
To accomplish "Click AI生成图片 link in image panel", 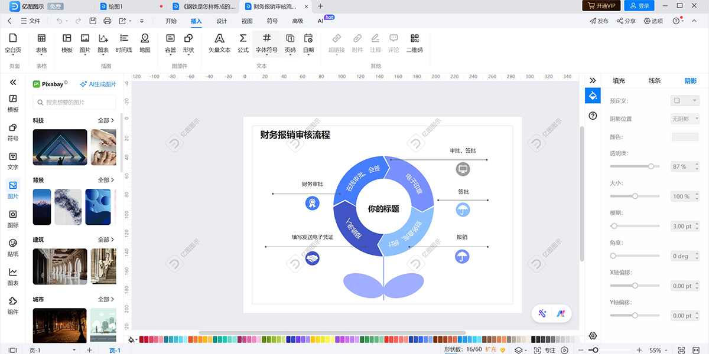I will pyautogui.click(x=98, y=84).
